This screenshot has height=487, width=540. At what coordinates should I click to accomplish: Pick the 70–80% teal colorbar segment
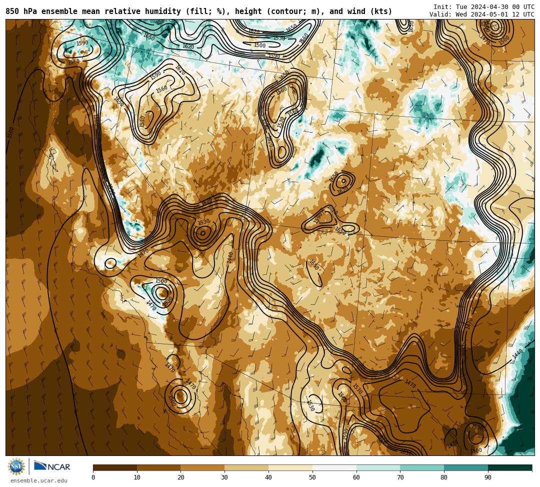click(x=422, y=467)
